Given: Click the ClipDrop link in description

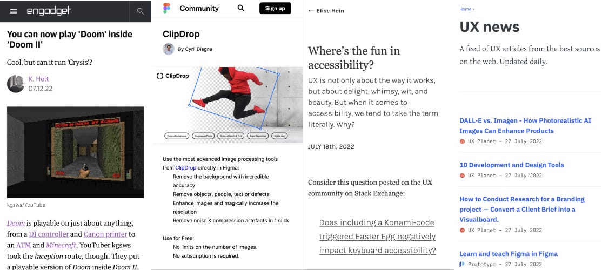Looking at the screenshot, I should (x=186, y=167).
